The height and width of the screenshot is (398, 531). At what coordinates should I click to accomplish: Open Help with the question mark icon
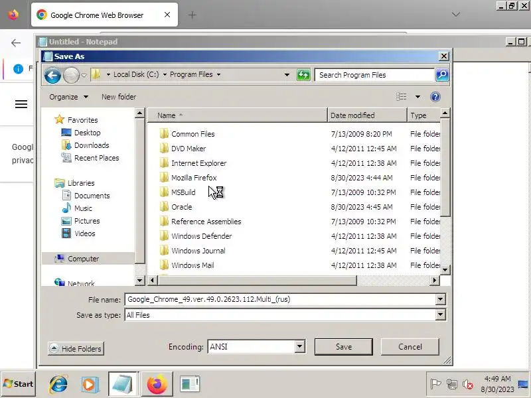(435, 97)
